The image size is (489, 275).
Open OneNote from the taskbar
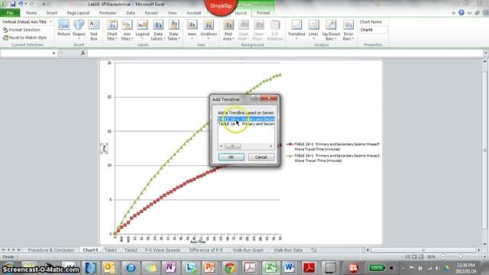(170, 267)
